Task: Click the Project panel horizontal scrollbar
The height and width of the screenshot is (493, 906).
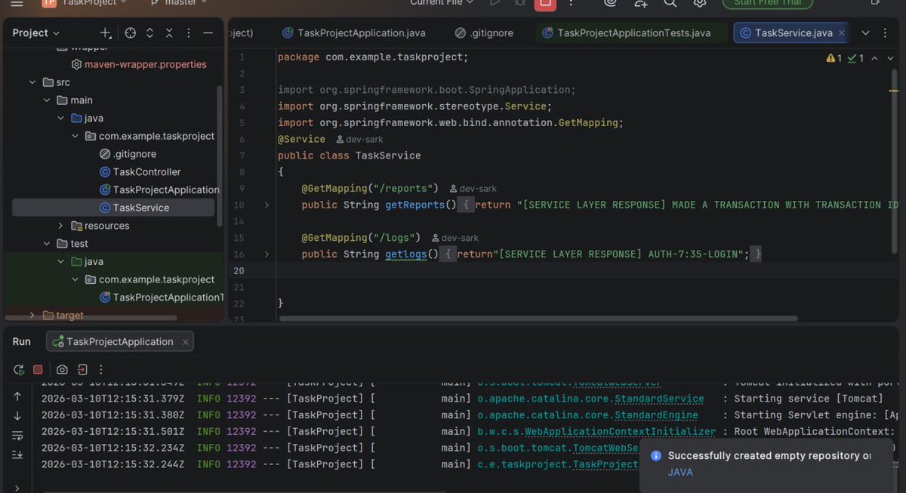Action: 91,319
